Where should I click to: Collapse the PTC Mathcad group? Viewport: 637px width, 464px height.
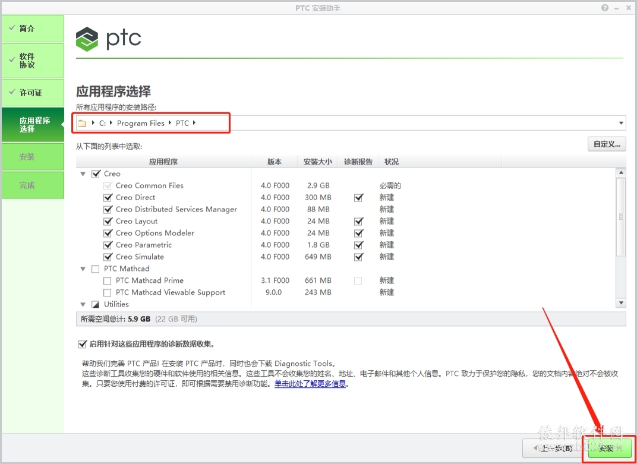(83, 269)
